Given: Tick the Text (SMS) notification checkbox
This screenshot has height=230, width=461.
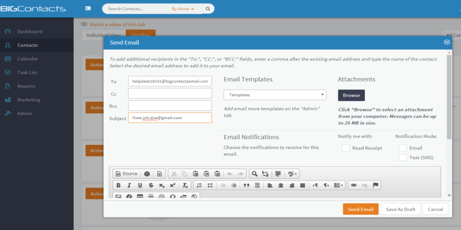Looking at the screenshot, I should [x=403, y=158].
